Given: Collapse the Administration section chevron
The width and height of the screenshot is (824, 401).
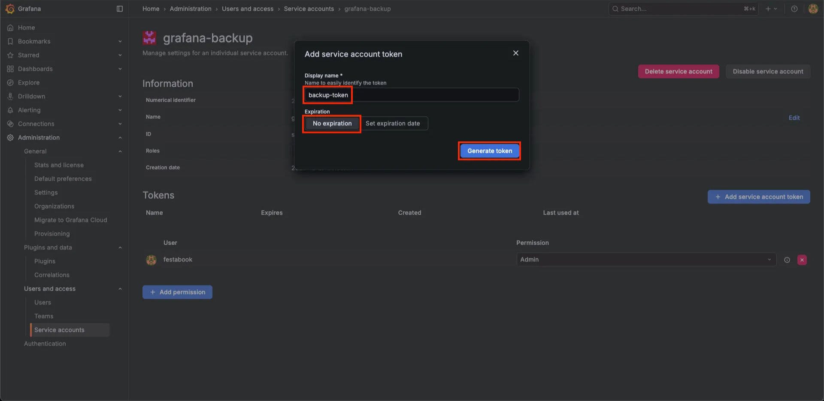Looking at the screenshot, I should 120,137.
